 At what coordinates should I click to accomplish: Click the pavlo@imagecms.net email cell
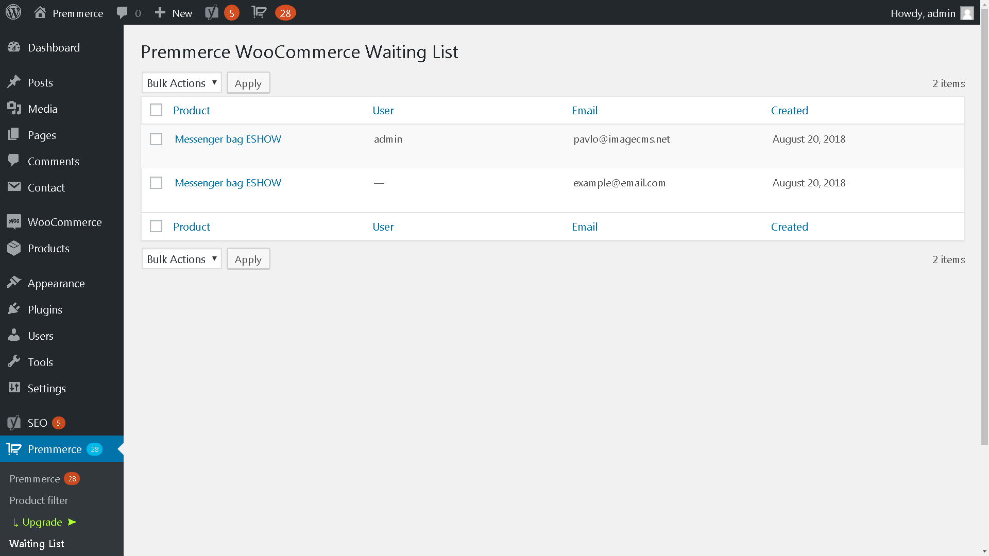pyautogui.click(x=622, y=139)
